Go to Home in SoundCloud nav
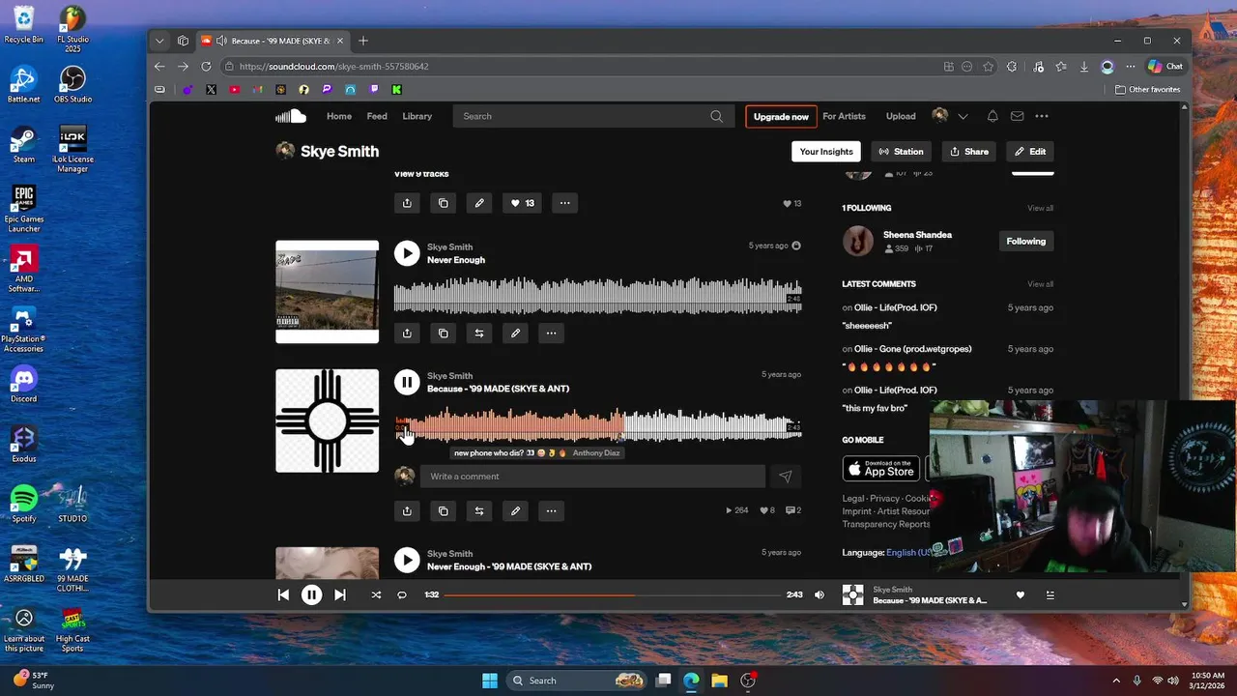1237x696 pixels. pyautogui.click(x=339, y=116)
